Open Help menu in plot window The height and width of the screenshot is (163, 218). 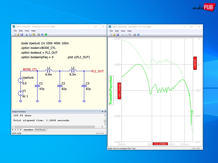[129, 31]
